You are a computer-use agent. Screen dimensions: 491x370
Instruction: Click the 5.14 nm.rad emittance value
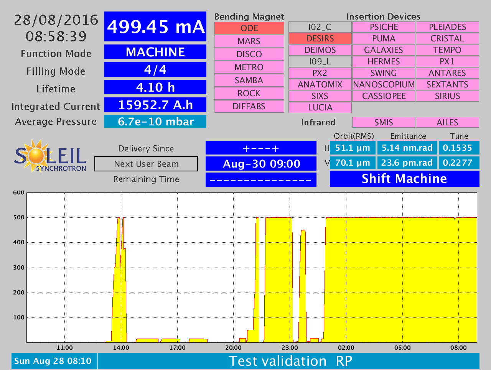tap(407, 148)
